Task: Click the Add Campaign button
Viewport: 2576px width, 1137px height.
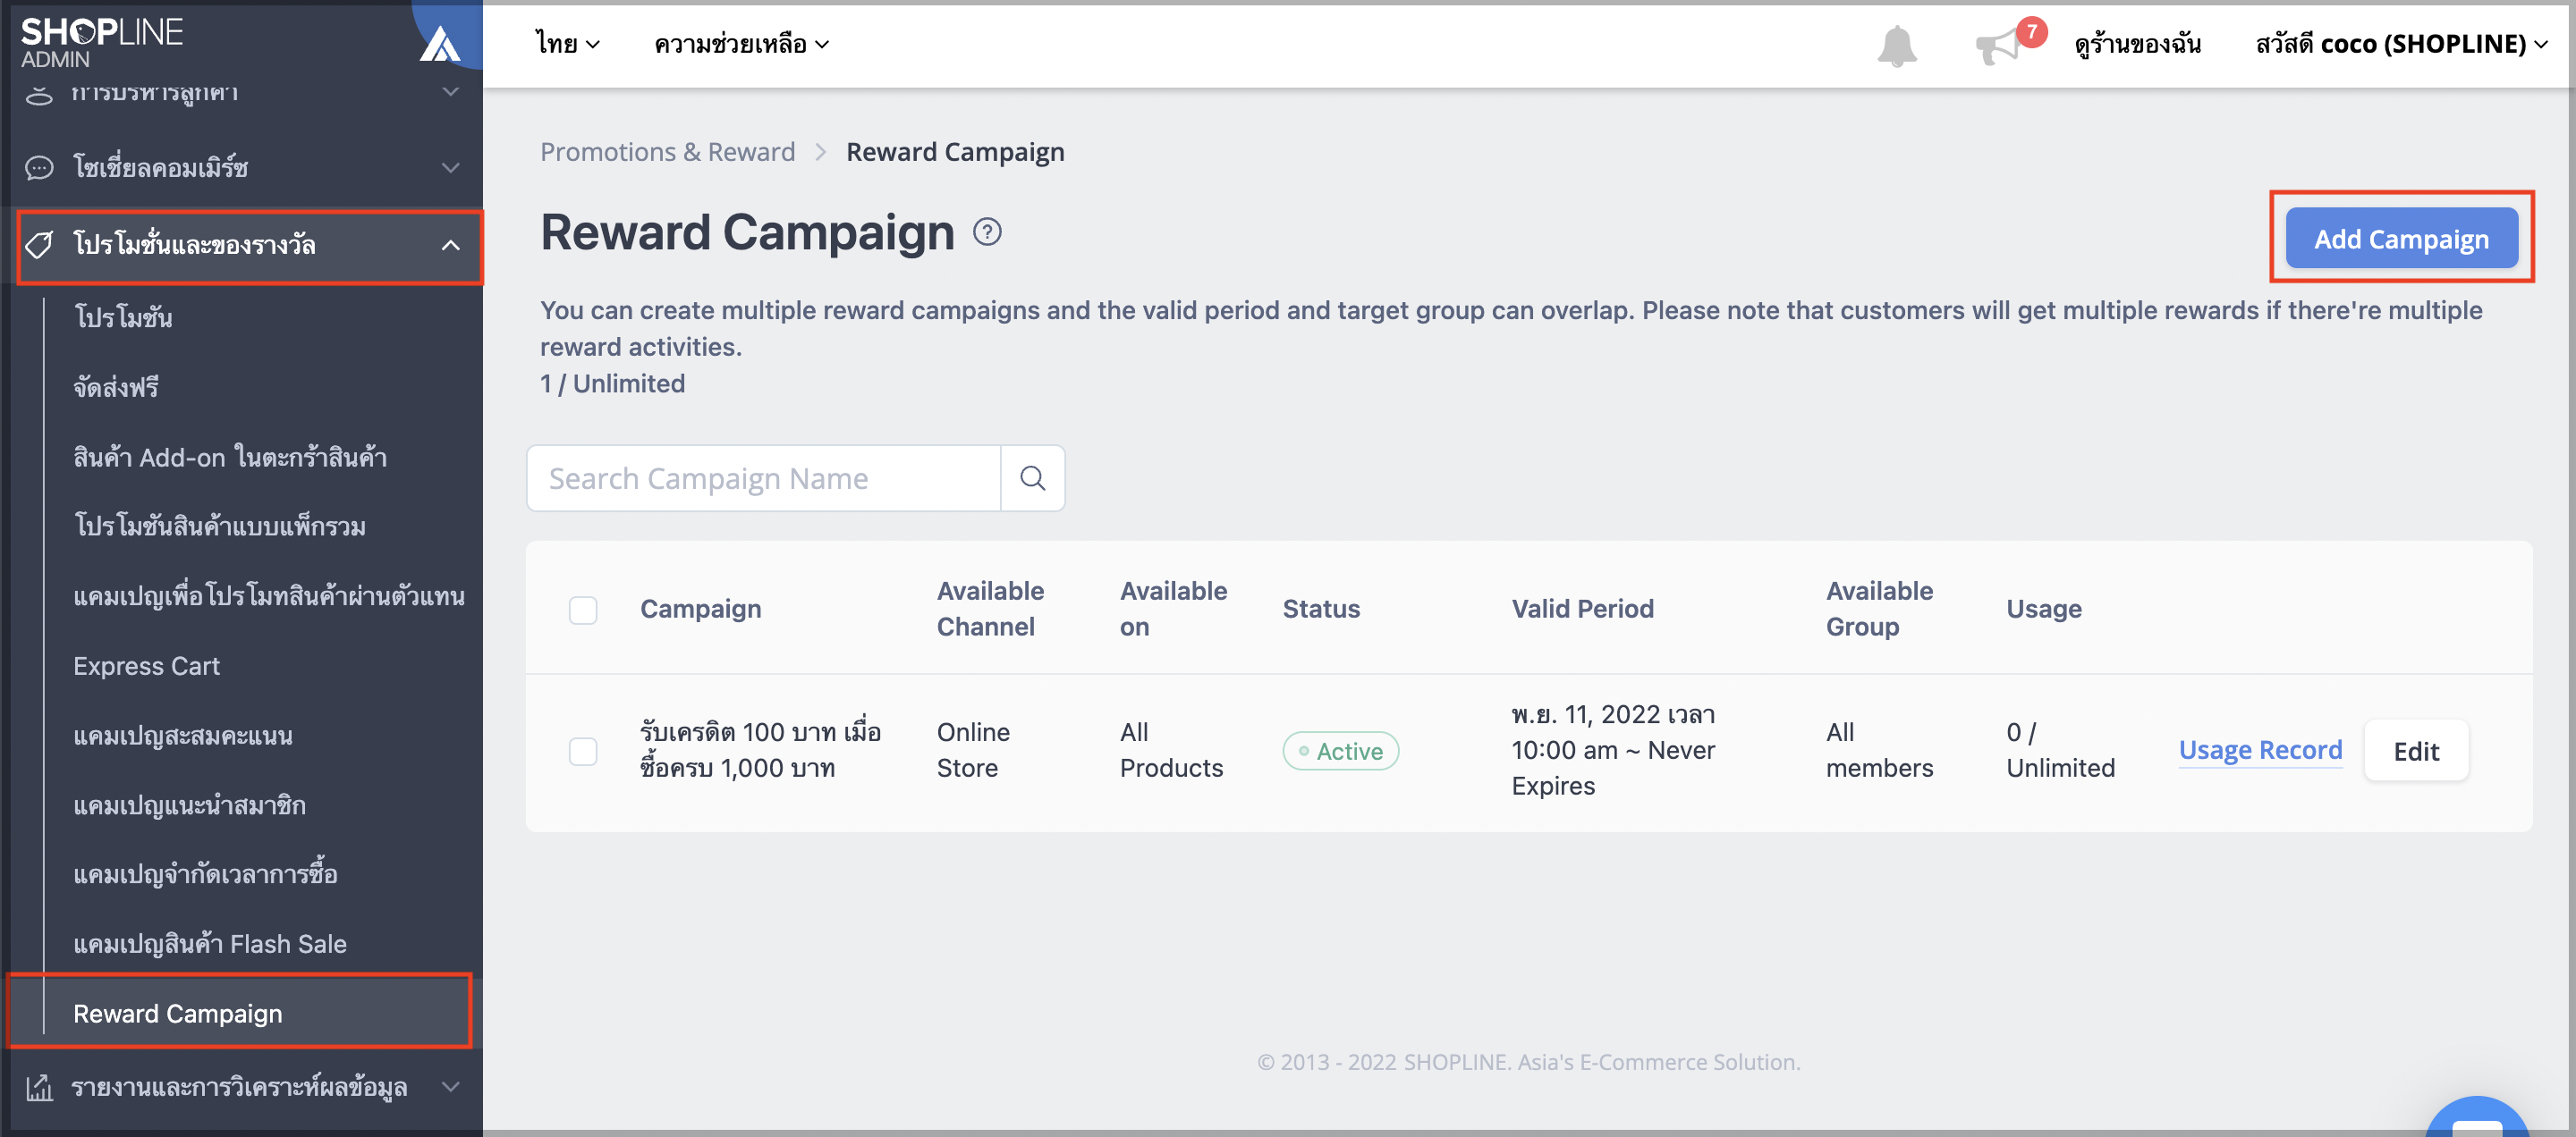Action: pyautogui.click(x=2401, y=239)
